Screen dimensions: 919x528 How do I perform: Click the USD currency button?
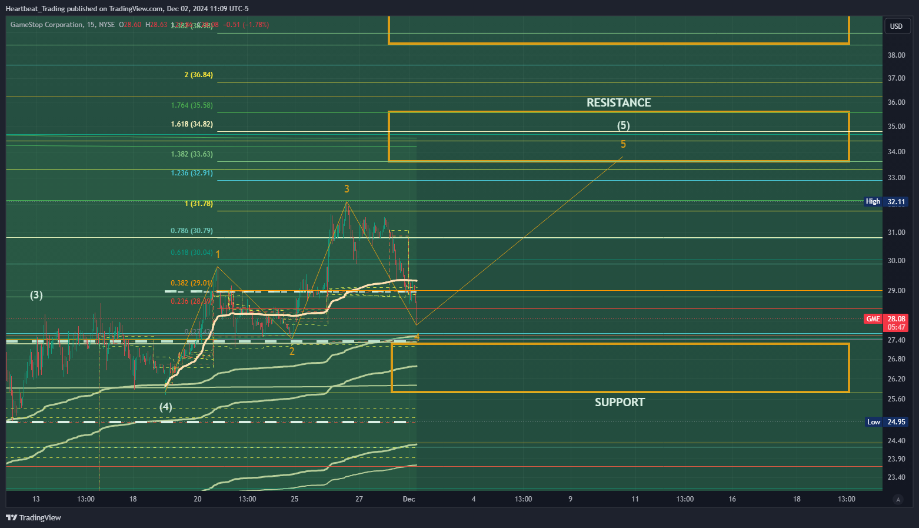(x=896, y=26)
